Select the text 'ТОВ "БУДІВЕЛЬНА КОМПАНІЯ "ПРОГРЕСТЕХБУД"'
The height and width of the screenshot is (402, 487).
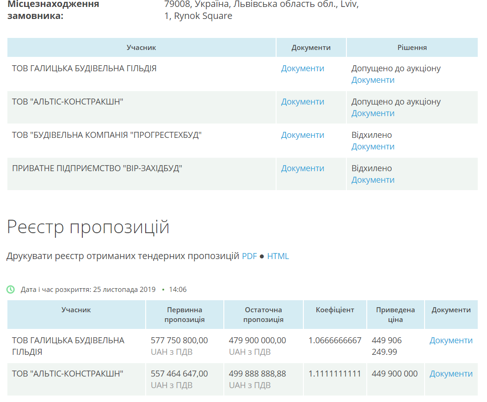107,135
